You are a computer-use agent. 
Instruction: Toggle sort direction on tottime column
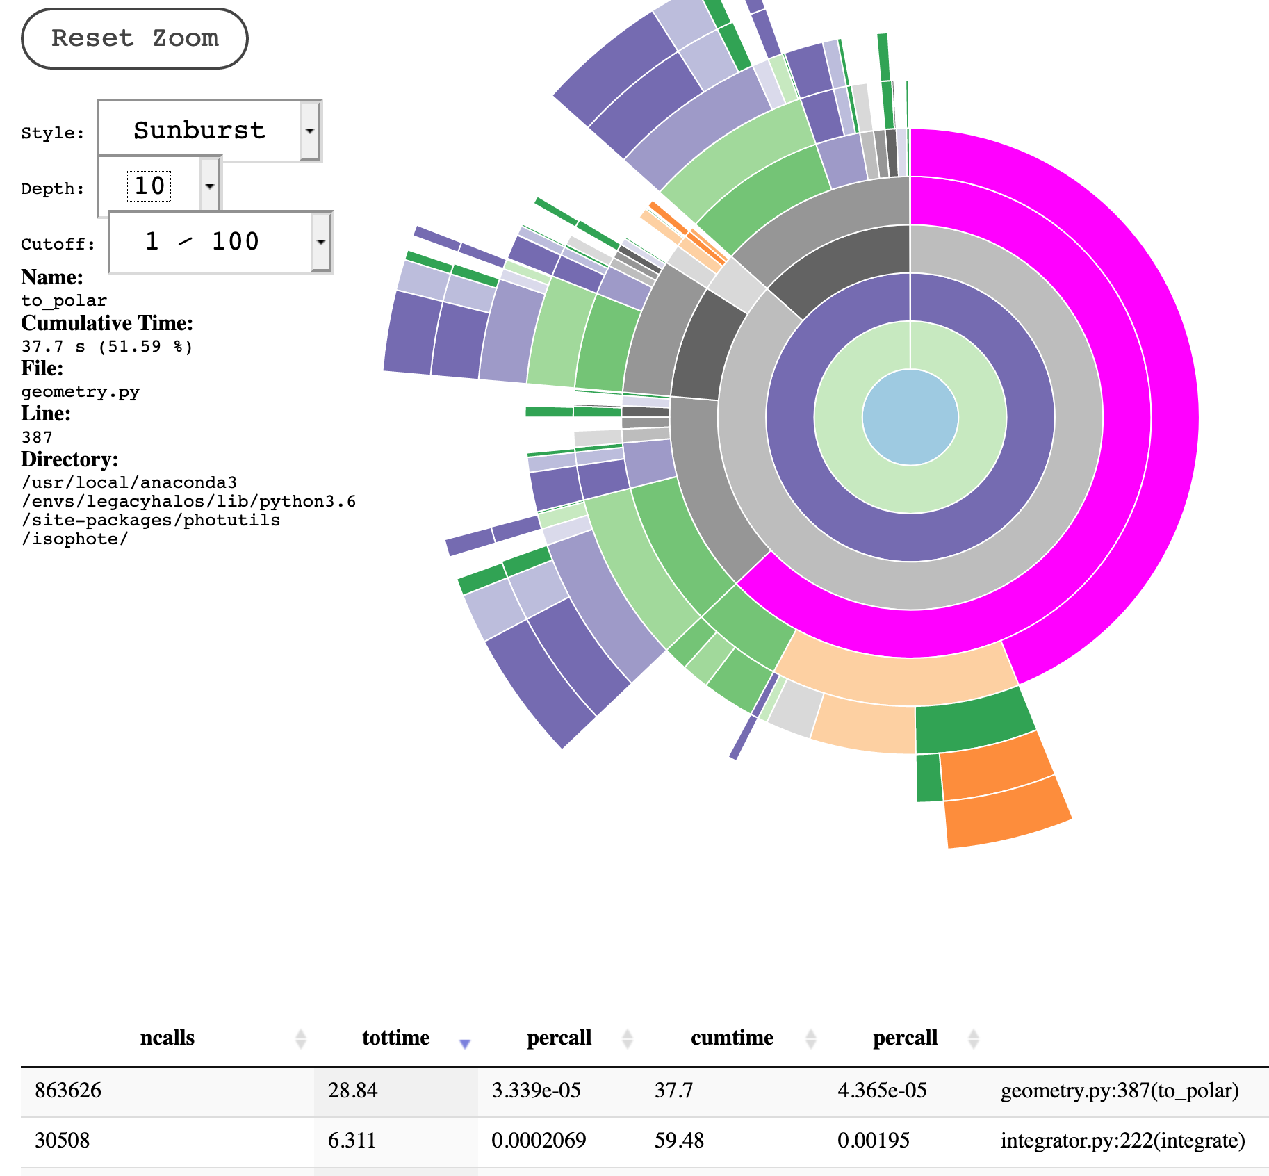point(464,1042)
